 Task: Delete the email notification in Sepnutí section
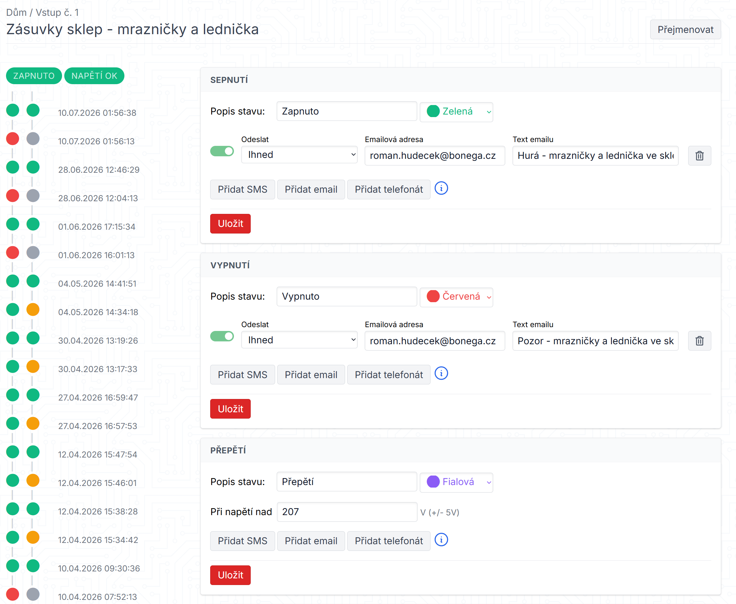699,156
